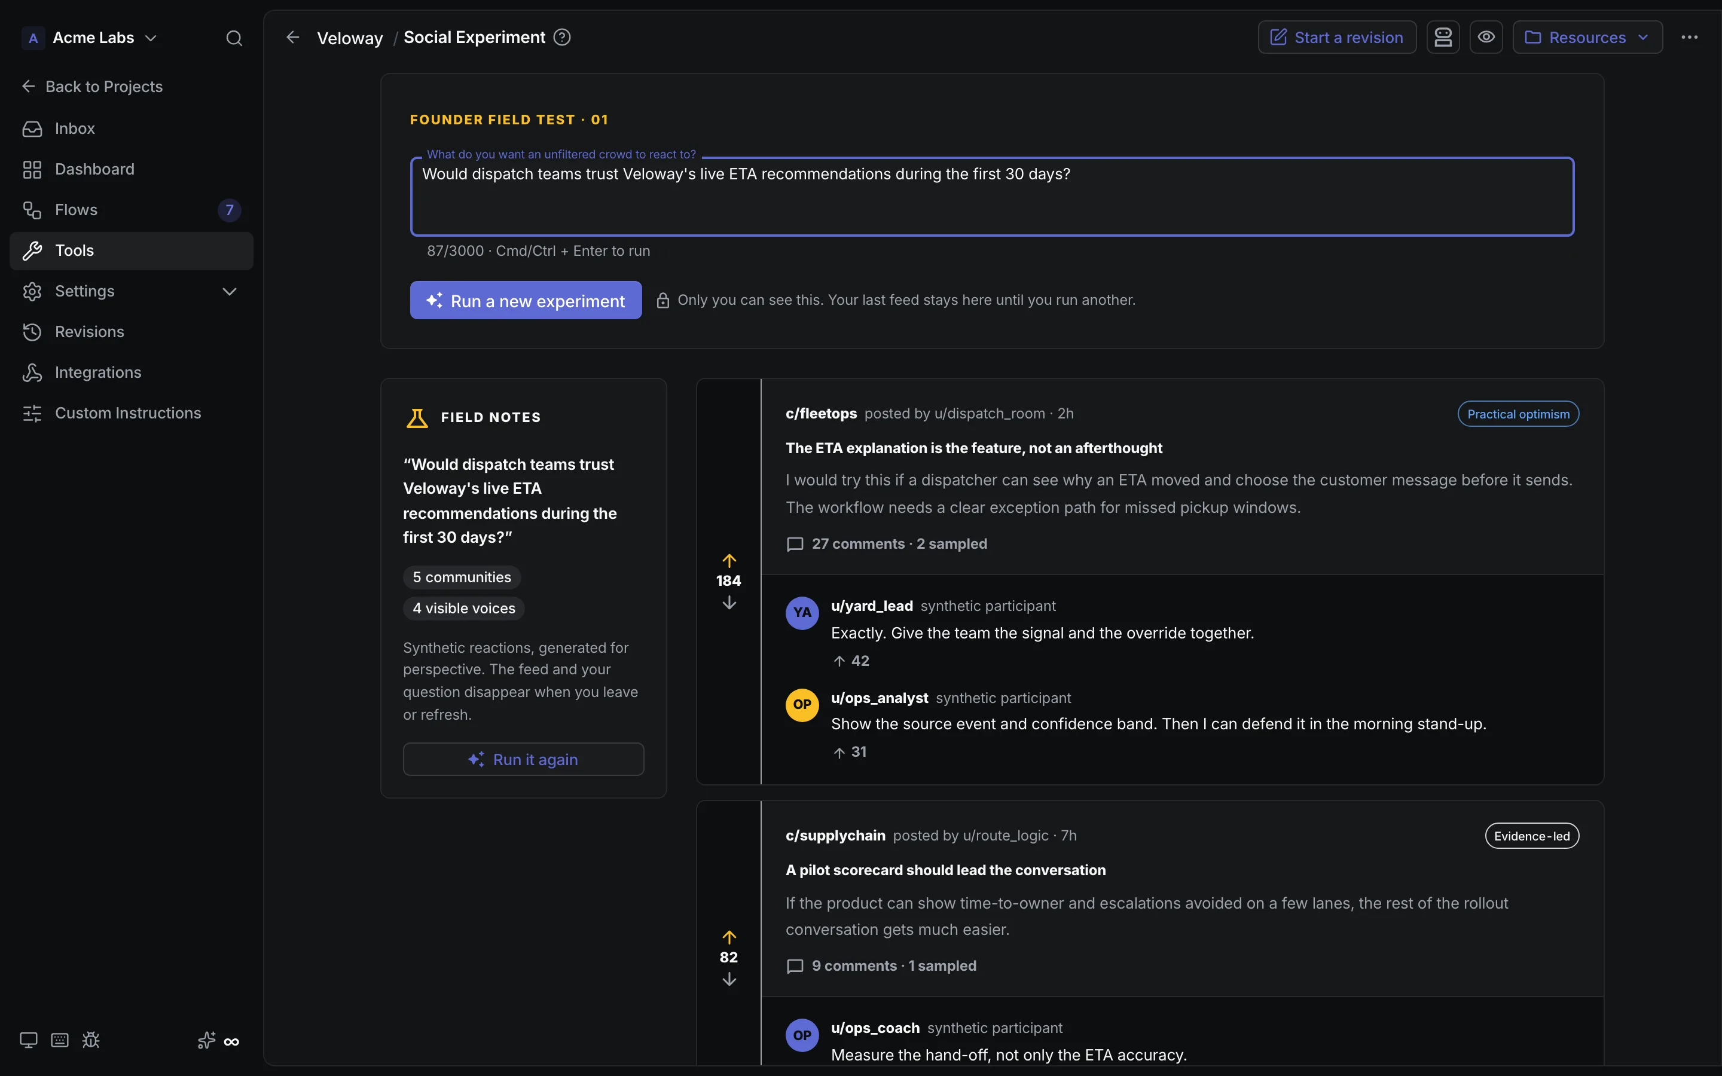Open Custom Instructions page
Viewport: 1722px width, 1076px height.
132,414
